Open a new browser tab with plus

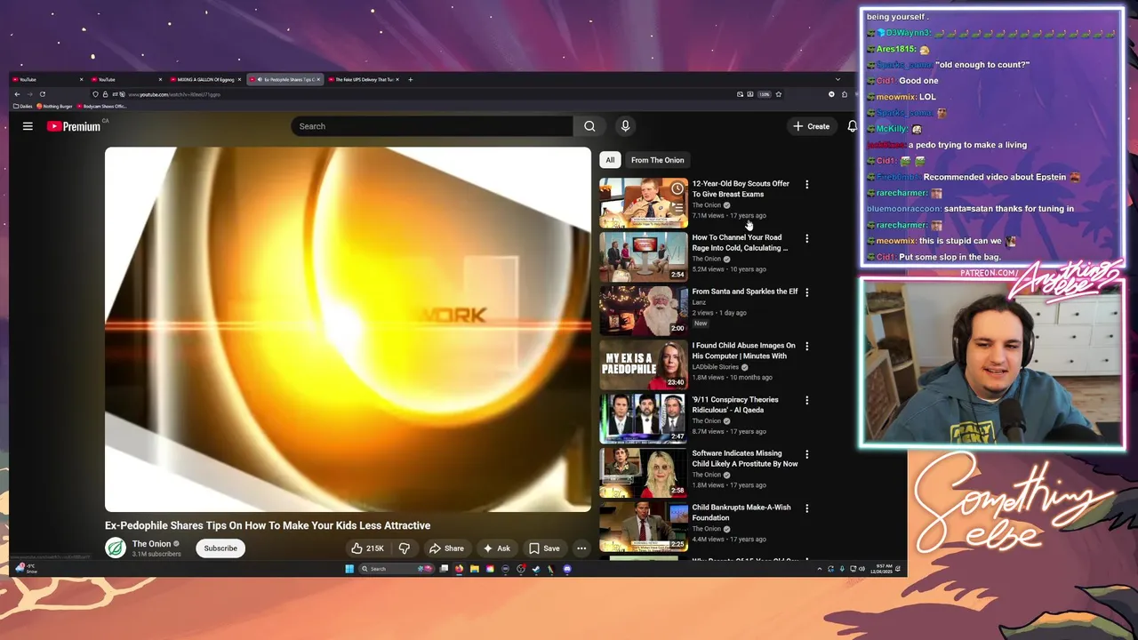pos(410,79)
